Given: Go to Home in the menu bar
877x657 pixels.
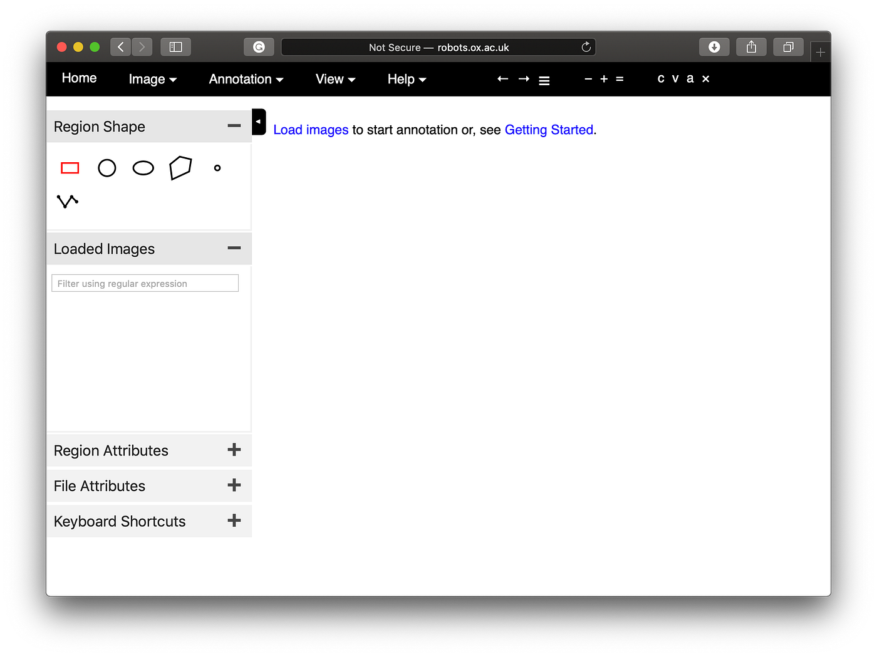Looking at the screenshot, I should coord(79,78).
